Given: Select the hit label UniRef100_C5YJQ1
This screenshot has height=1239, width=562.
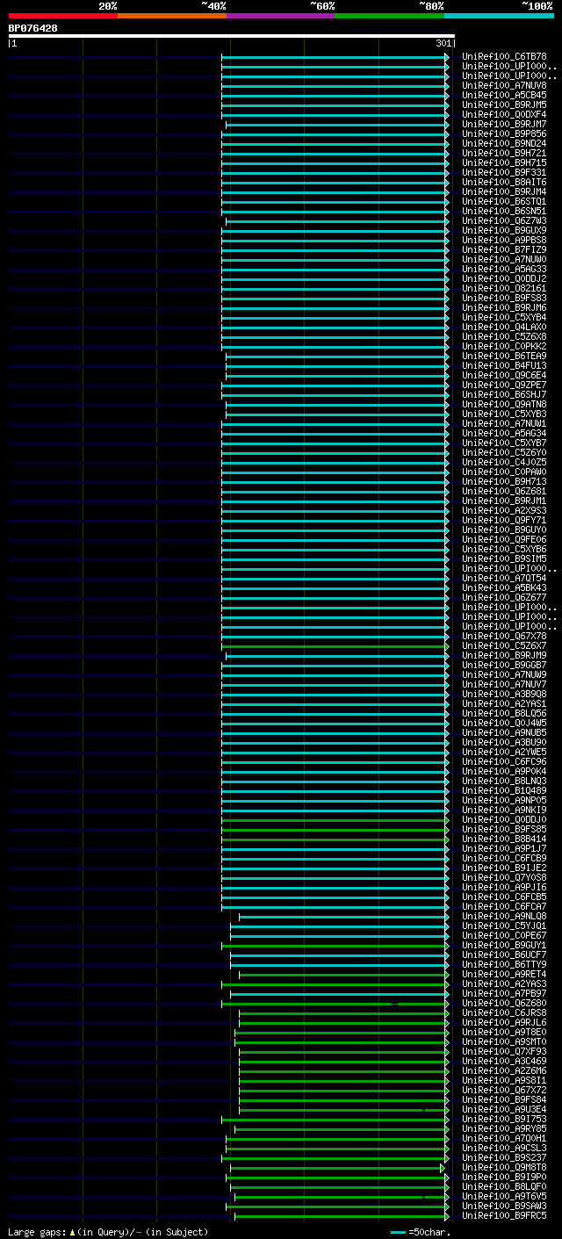Looking at the screenshot, I should 504,926.
